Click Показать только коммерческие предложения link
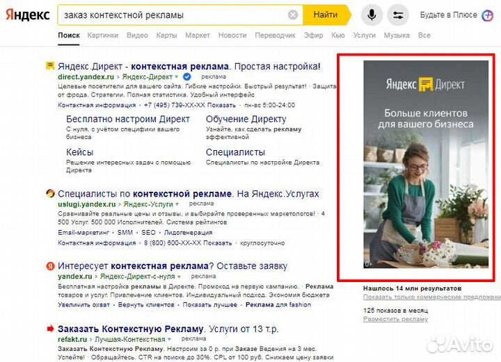This screenshot has height=362, width=501. point(432,297)
